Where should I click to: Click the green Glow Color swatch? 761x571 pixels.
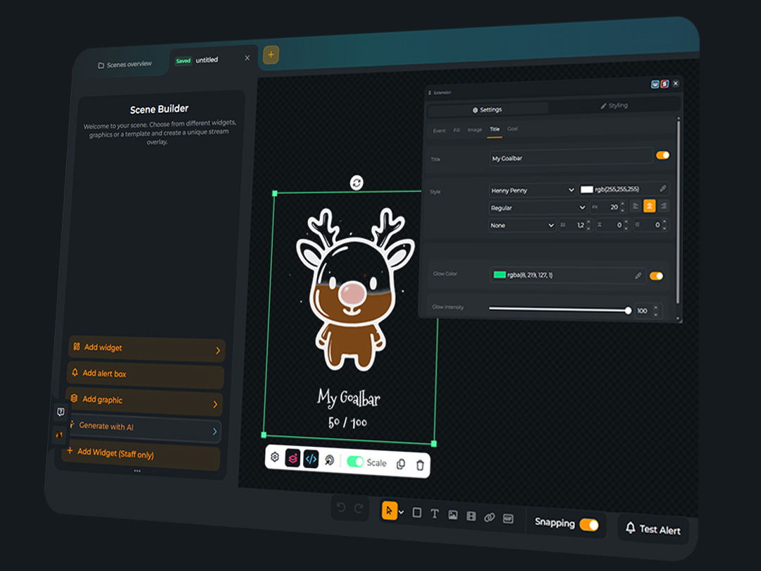(500, 275)
